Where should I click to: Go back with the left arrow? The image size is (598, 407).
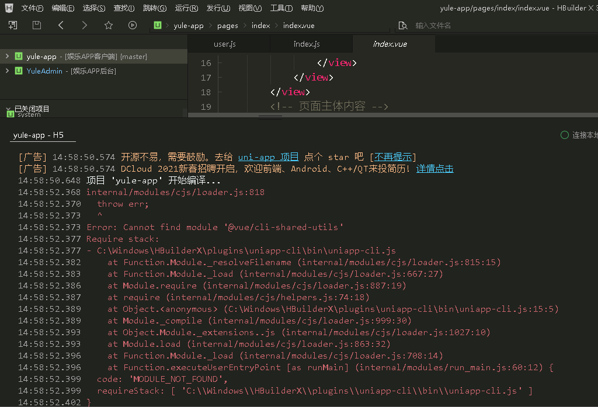[61, 25]
